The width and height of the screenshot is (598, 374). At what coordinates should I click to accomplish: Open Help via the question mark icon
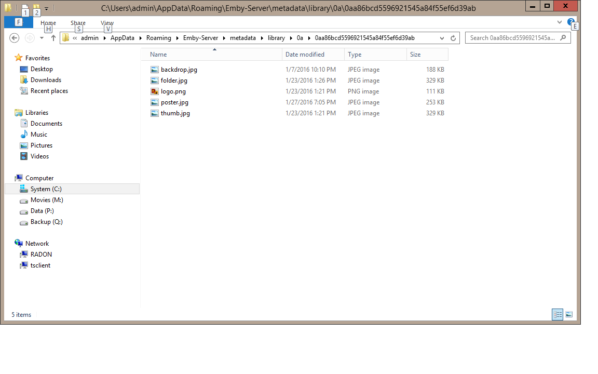(x=570, y=22)
